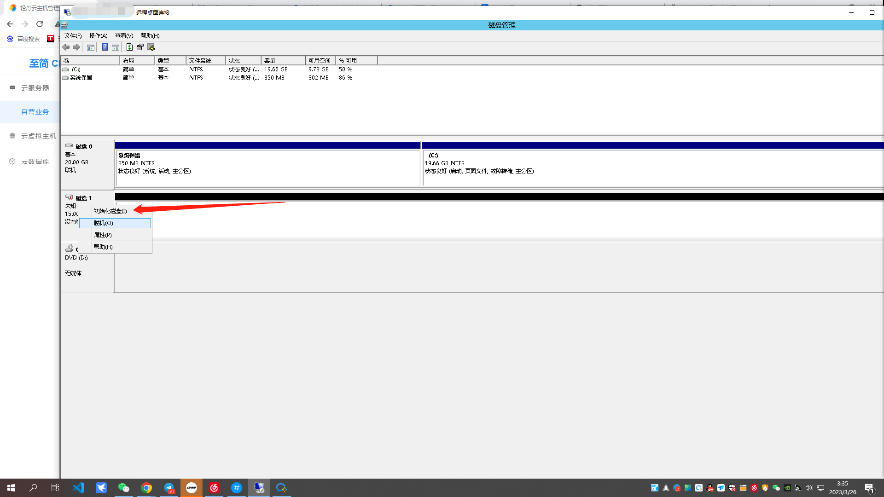Click the Forward arrow in Disk Management toolbar

click(x=76, y=47)
